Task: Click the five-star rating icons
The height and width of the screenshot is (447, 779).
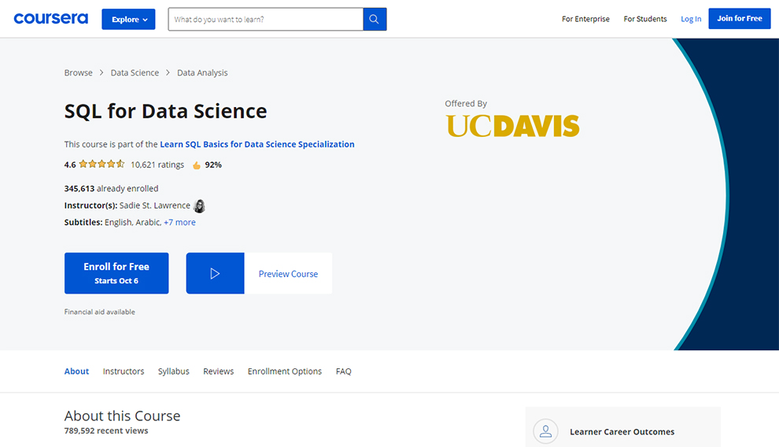Action: (102, 164)
